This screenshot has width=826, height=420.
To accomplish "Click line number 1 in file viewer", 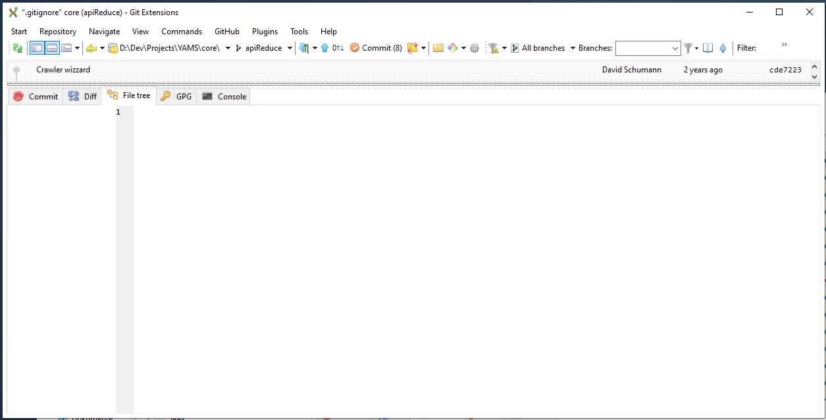I will pos(118,112).
